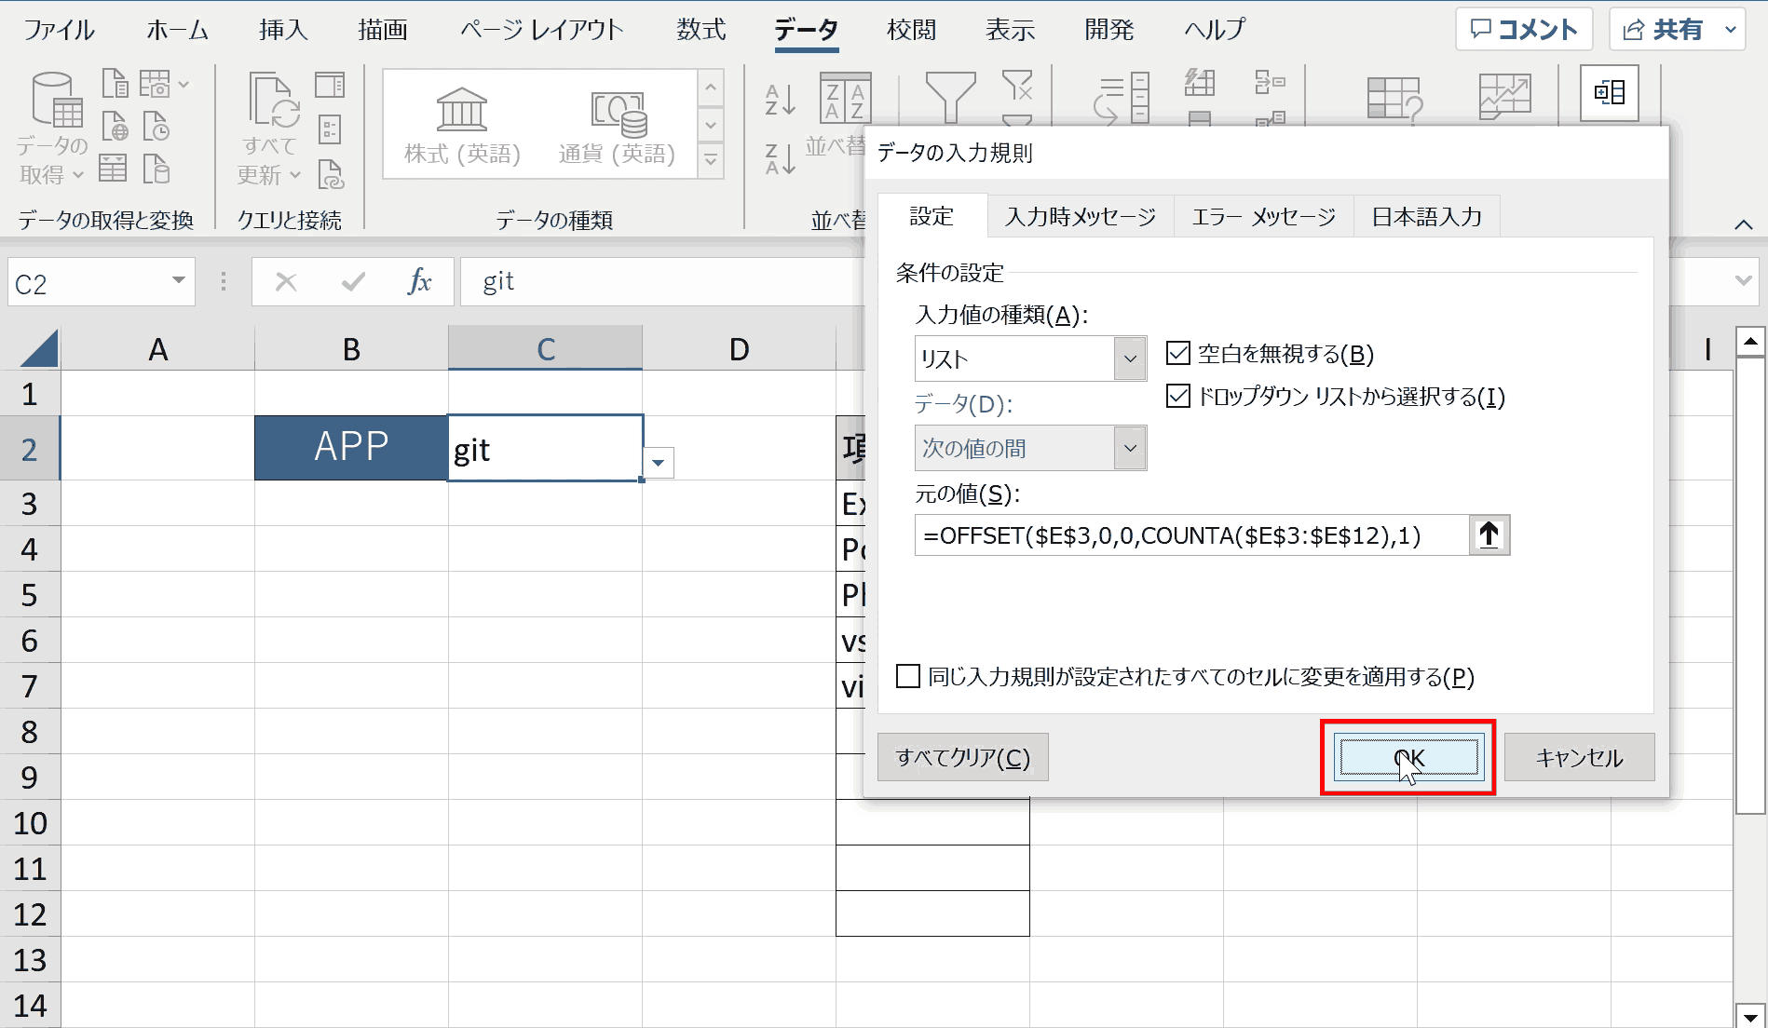Click the query Properties icon
Image resolution: width=1768 pixels, height=1028 pixels.
[x=330, y=128]
